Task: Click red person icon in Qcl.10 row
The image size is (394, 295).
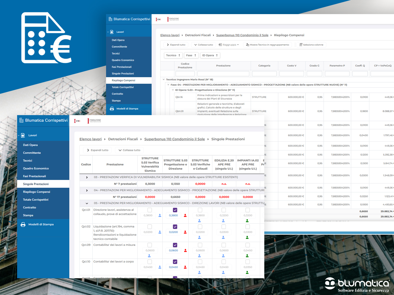Action: click(185, 267)
